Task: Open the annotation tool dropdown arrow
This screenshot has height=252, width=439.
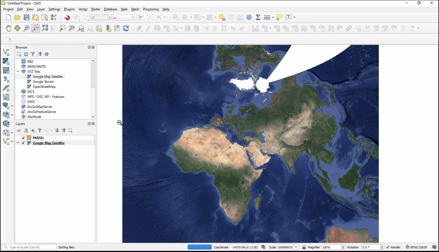Action: click(294, 17)
